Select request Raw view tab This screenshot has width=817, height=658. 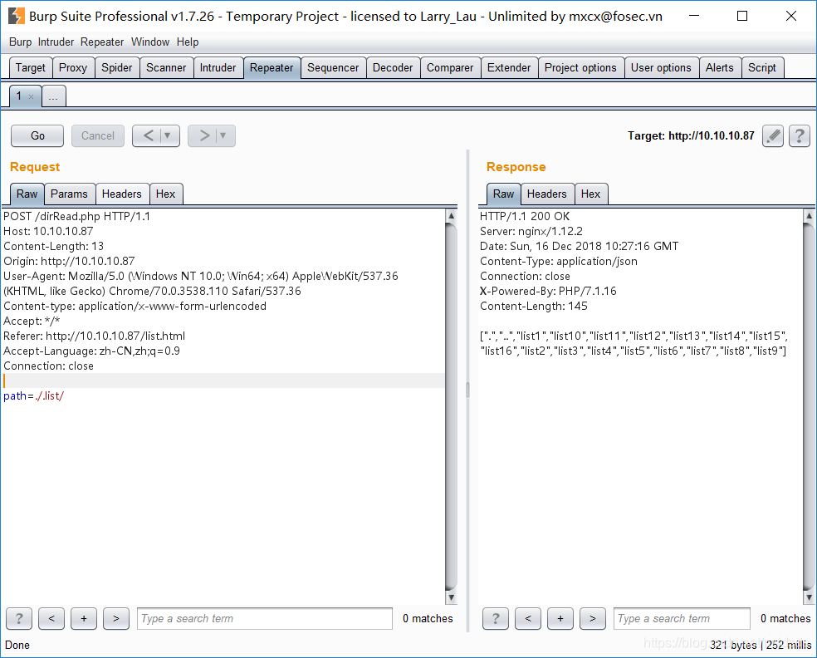27,194
